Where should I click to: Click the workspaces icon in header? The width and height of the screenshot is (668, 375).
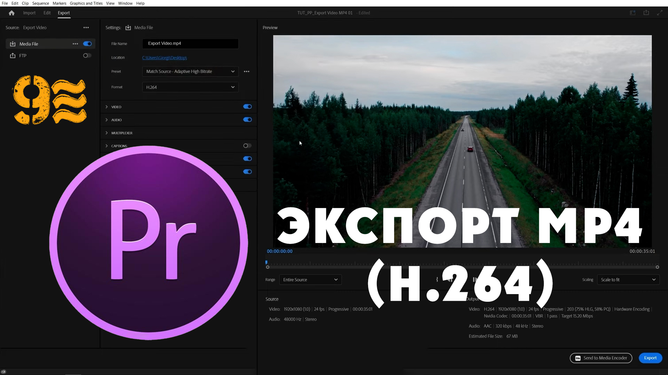pyautogui.click(x=633, y=13)
